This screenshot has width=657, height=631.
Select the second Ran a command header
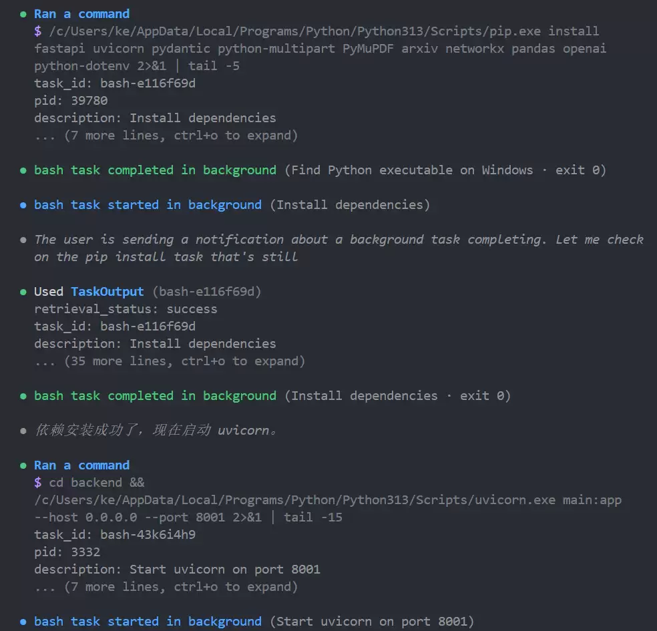(x=81, y=465)
